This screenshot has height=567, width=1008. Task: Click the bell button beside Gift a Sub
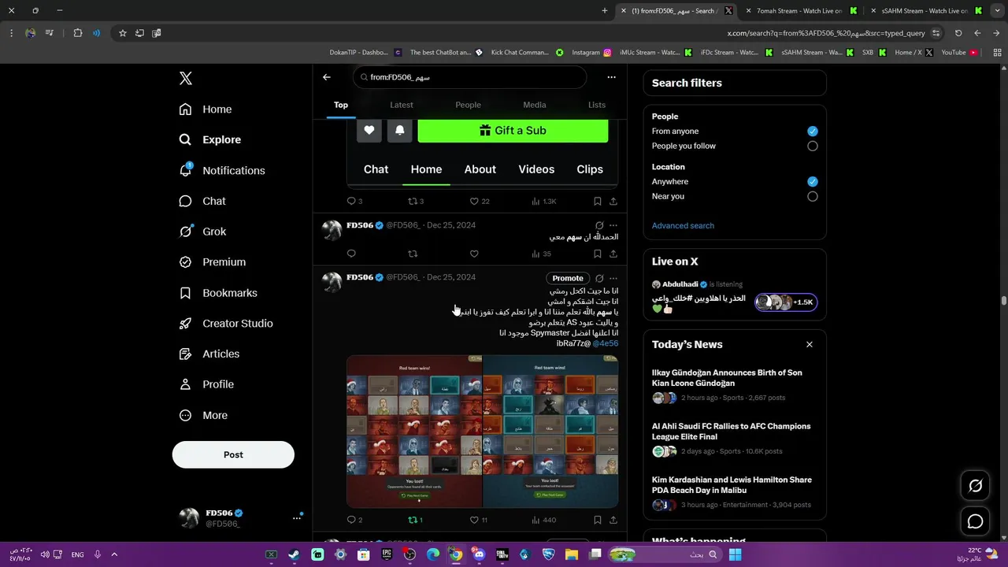tap(399, 131)
